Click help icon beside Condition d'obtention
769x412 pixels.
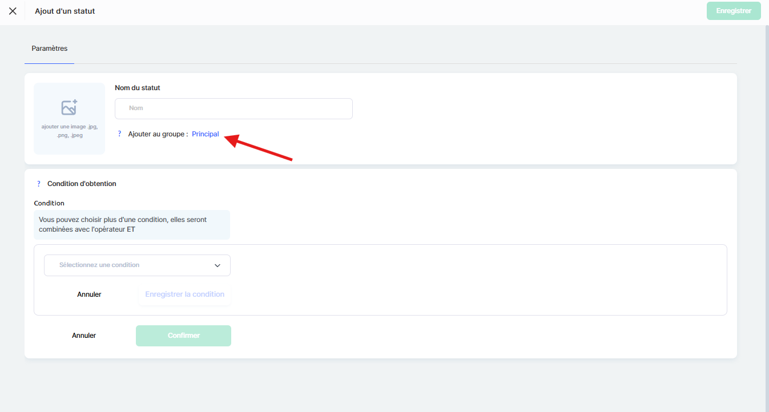(x=39, y=184)
